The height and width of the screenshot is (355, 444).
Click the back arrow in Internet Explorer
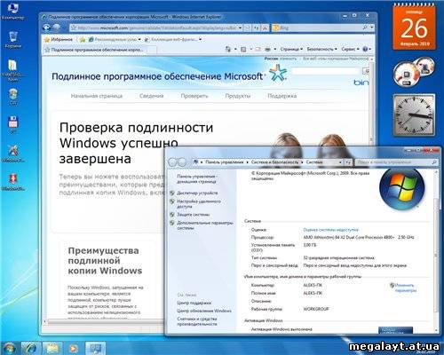pyautogui.click(x=46, y=28)
